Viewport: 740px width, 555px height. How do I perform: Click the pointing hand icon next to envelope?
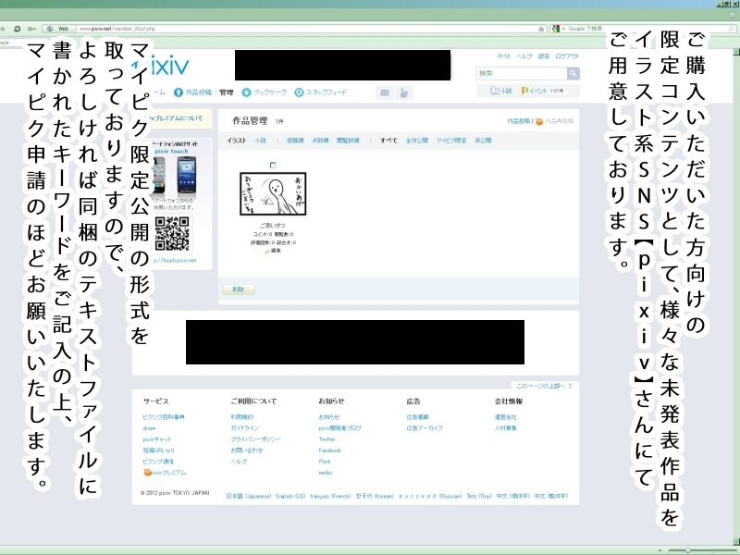click(403, 92)
